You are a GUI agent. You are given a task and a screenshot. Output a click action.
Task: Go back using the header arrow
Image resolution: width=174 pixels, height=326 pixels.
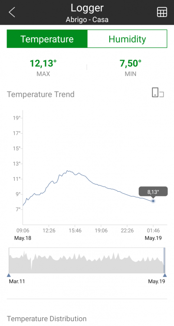click(12, 12)
